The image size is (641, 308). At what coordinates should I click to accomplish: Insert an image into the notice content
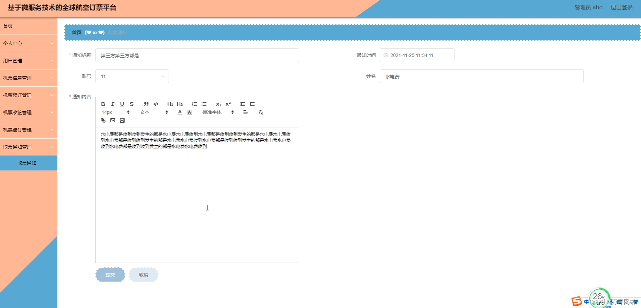113,120
